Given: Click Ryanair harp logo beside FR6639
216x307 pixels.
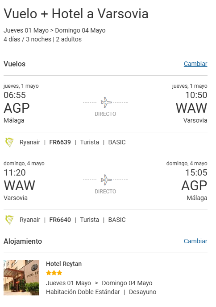Looking at the screenshot, I should 9,142.
